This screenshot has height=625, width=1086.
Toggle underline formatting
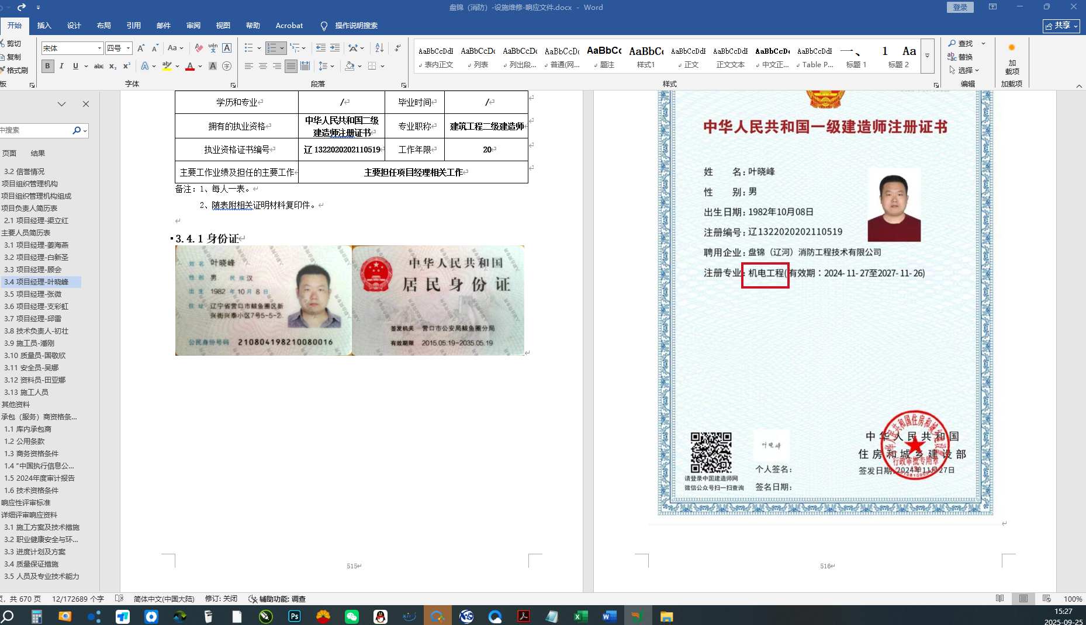click(75, 66)
